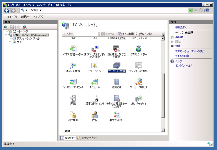Image resolution: width=217 pixels, height=150 pixels.
Task: Click the feature list scroll down arrow
Action: click(163, 130)
